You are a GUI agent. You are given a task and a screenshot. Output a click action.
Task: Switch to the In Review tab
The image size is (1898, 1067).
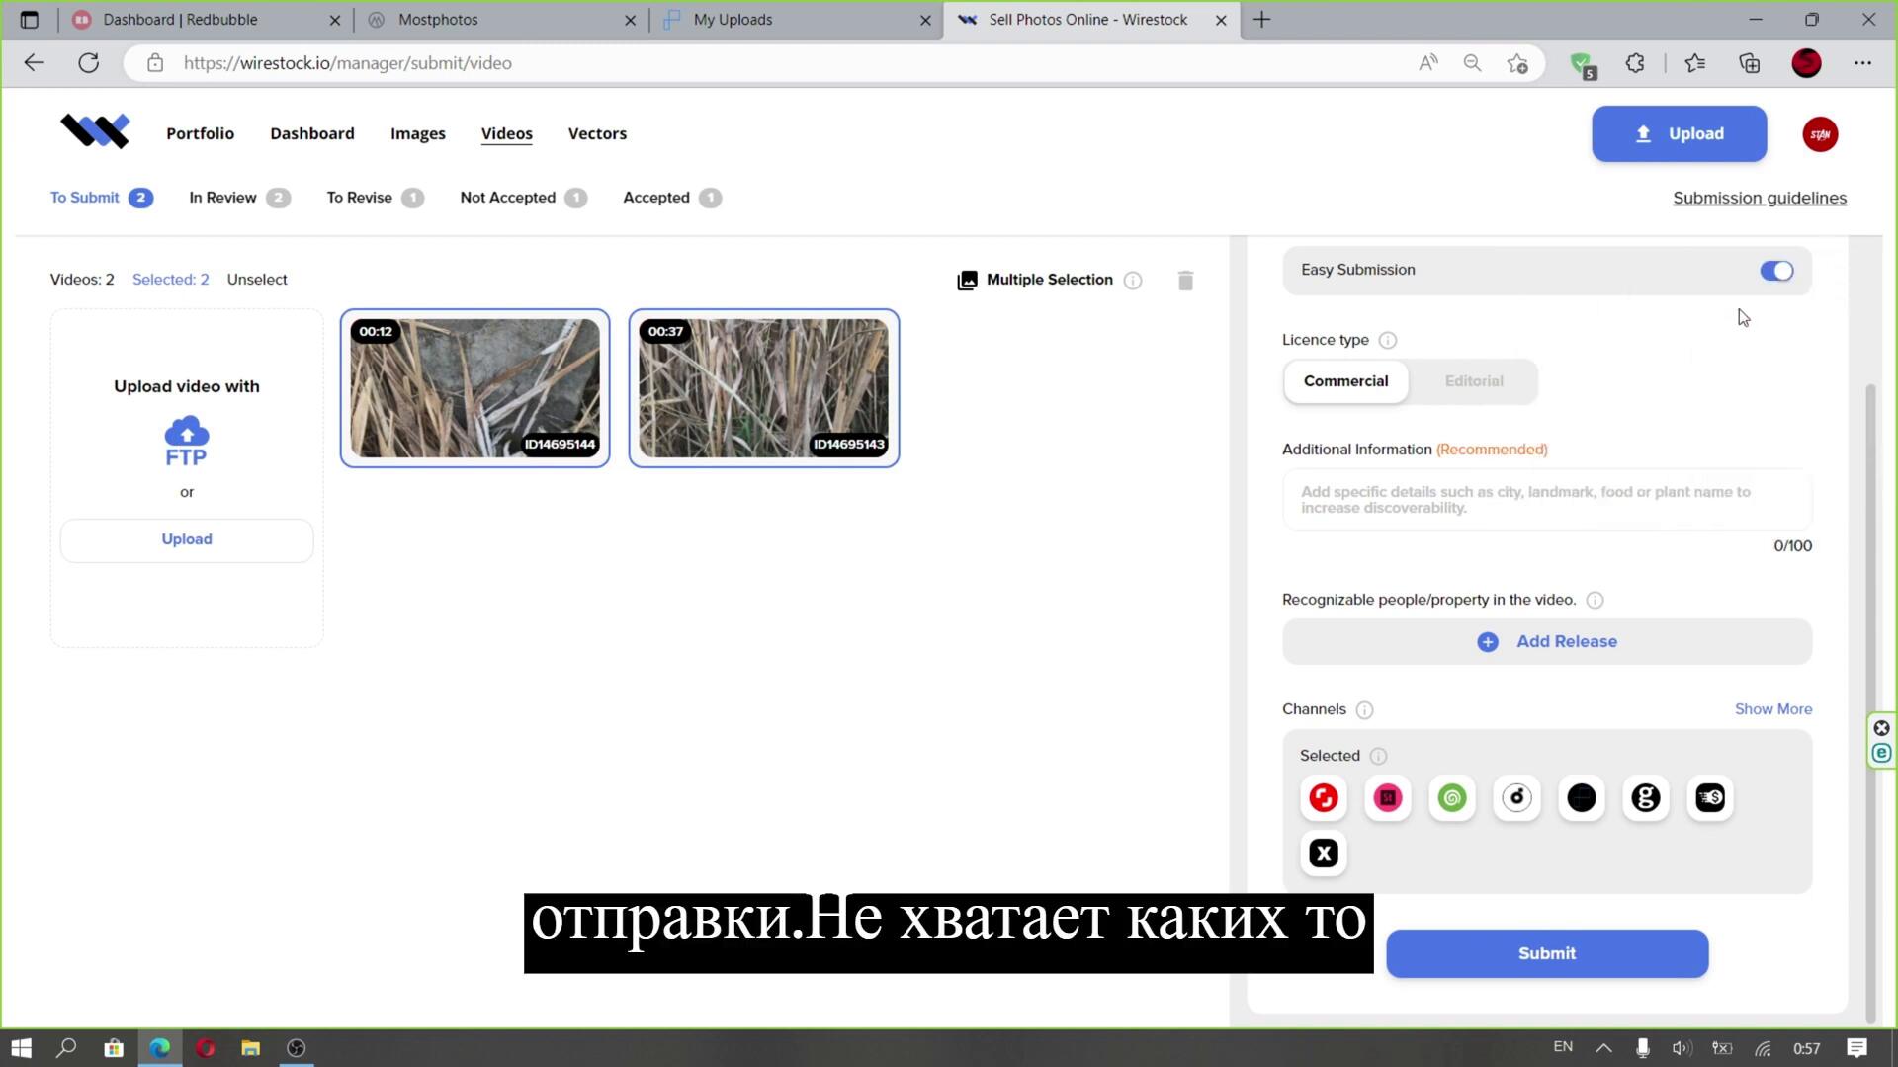tap(223, 198)
